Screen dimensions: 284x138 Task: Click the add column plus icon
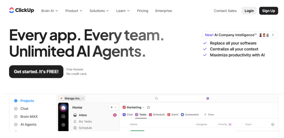[273, 124]
